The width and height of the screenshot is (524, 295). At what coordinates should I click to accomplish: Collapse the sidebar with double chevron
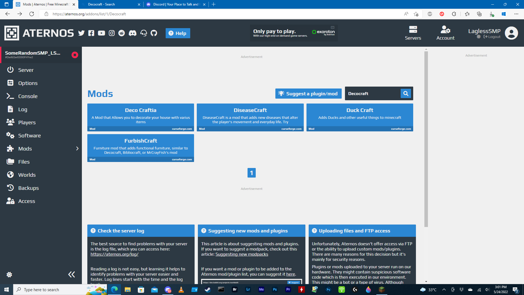72,275
